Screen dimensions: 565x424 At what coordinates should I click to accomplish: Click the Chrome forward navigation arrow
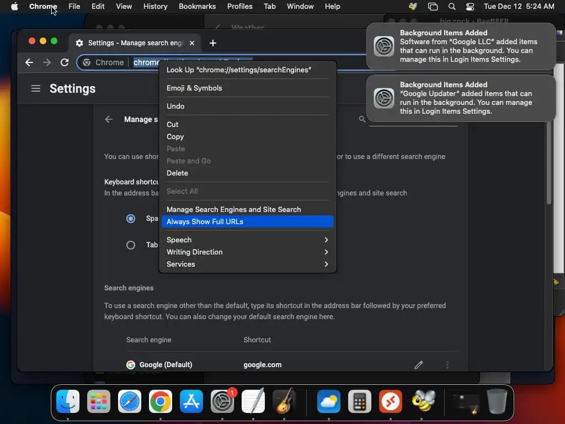(x=47, y=62)
